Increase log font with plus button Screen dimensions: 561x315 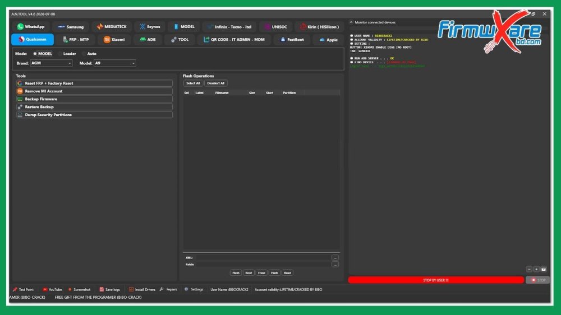coord(536,269)
